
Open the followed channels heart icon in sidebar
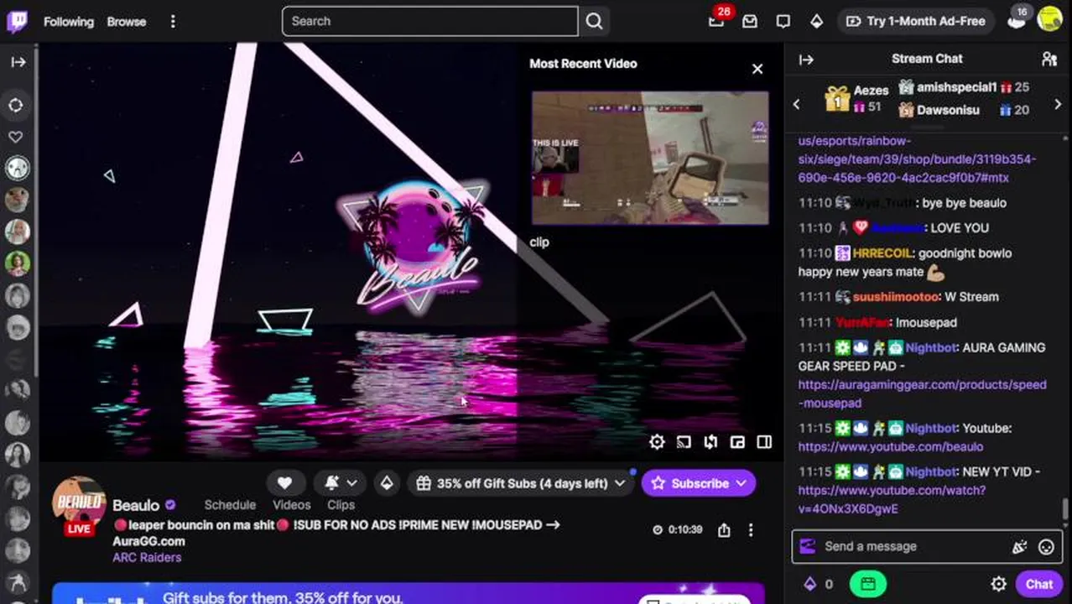pos(16,137)
